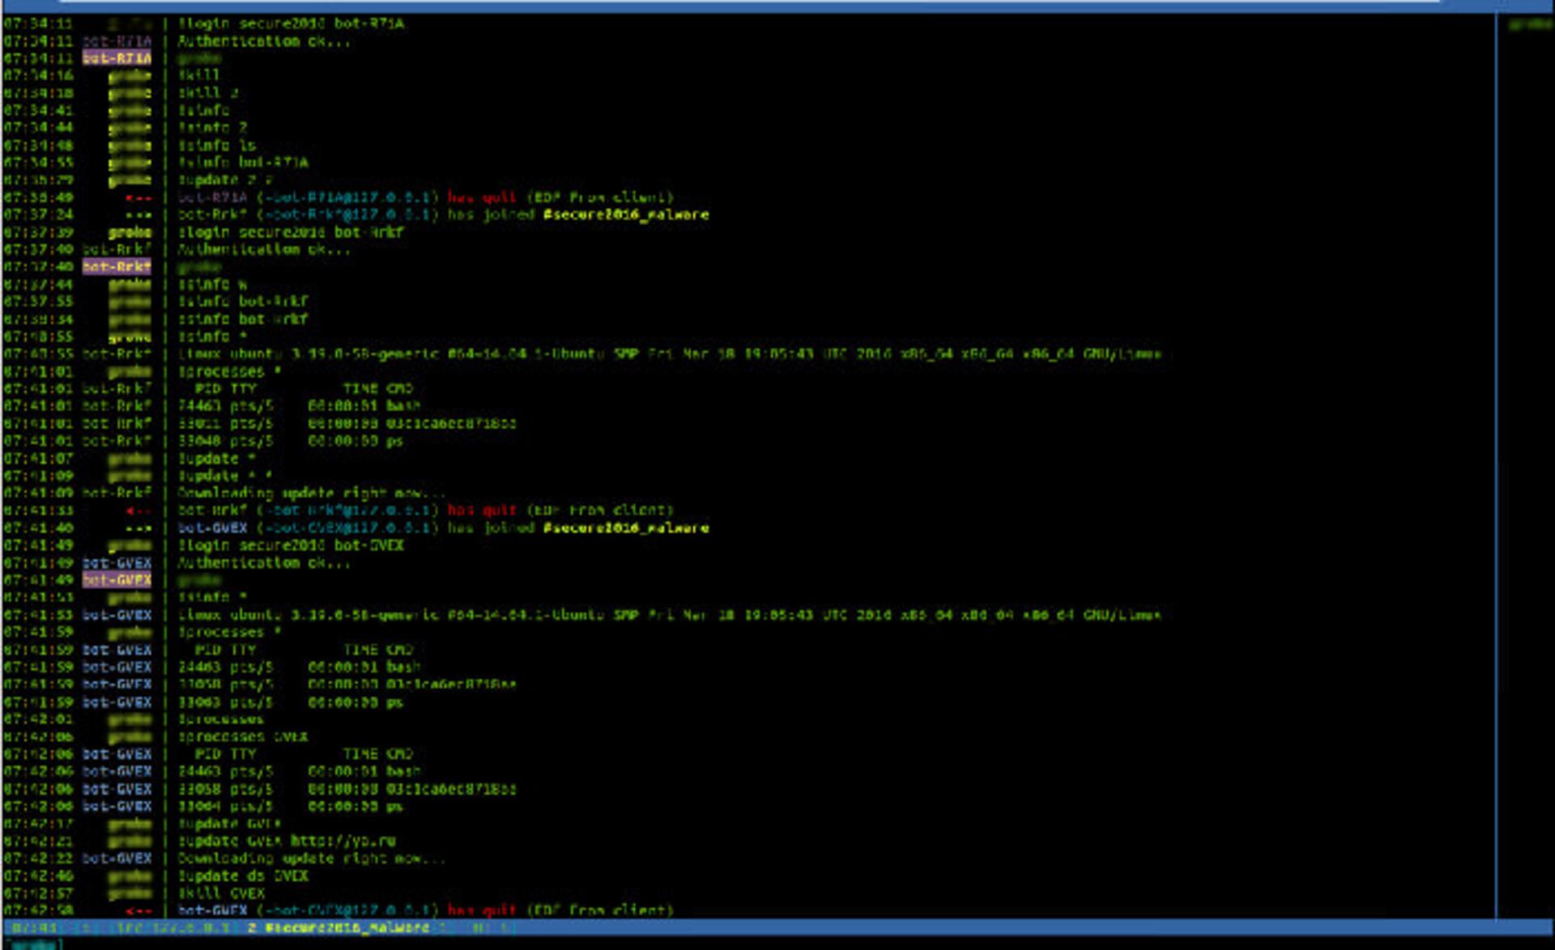Open the http://yp.ru link in update command

pyautogui.click(x=343, y=842)
